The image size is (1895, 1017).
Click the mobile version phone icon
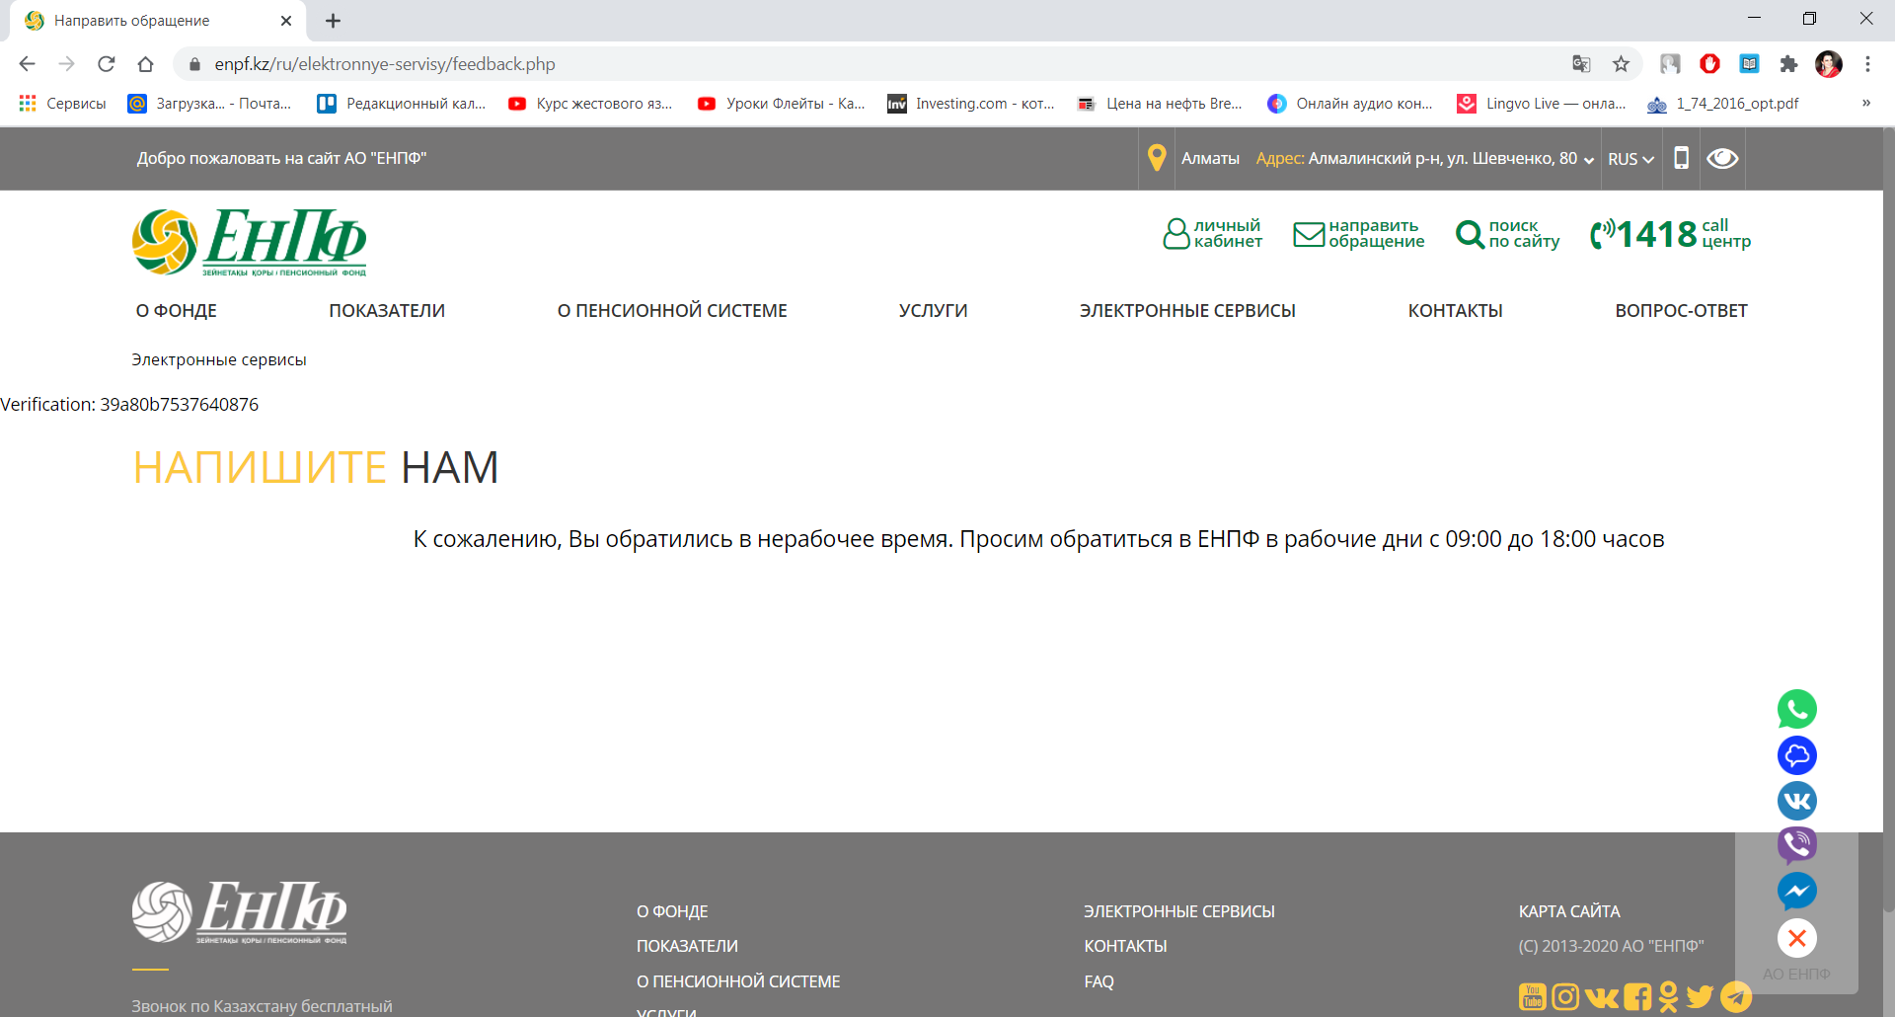point(1681,158)
